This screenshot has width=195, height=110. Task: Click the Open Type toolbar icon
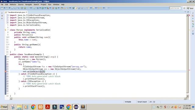point(62,8)
